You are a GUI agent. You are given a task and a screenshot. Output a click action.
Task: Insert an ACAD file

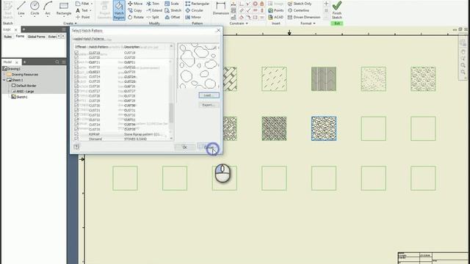(276, 17)
